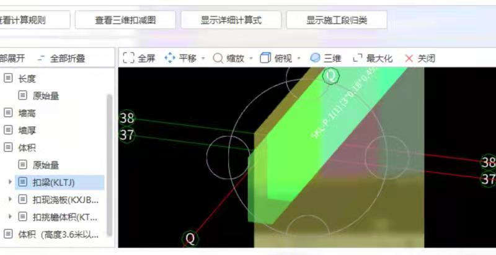This screenshot has height=255, width=496.
Task: Select the 扣梁(KLTJ) tree row
Action: pos(60,183)
